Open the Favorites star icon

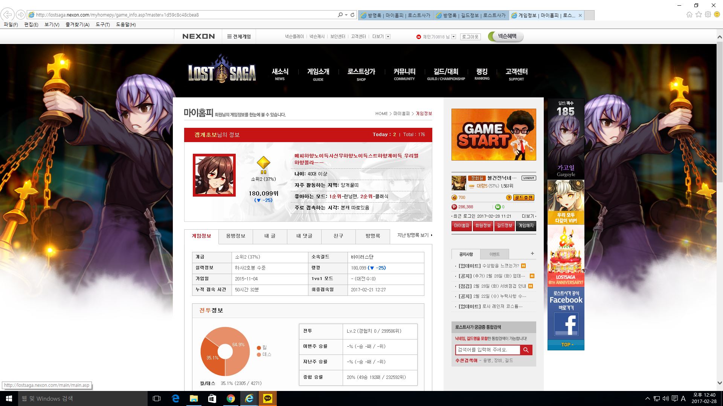coord(699,15)
